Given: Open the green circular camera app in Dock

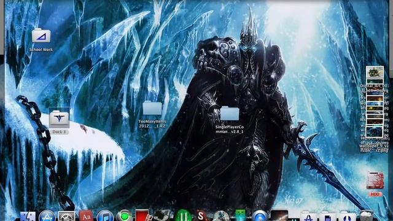Looking at the screenshot, I should [124, 216].
